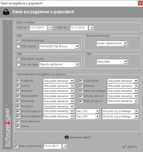Close the Dane szczegółowe window

point(140,3)
